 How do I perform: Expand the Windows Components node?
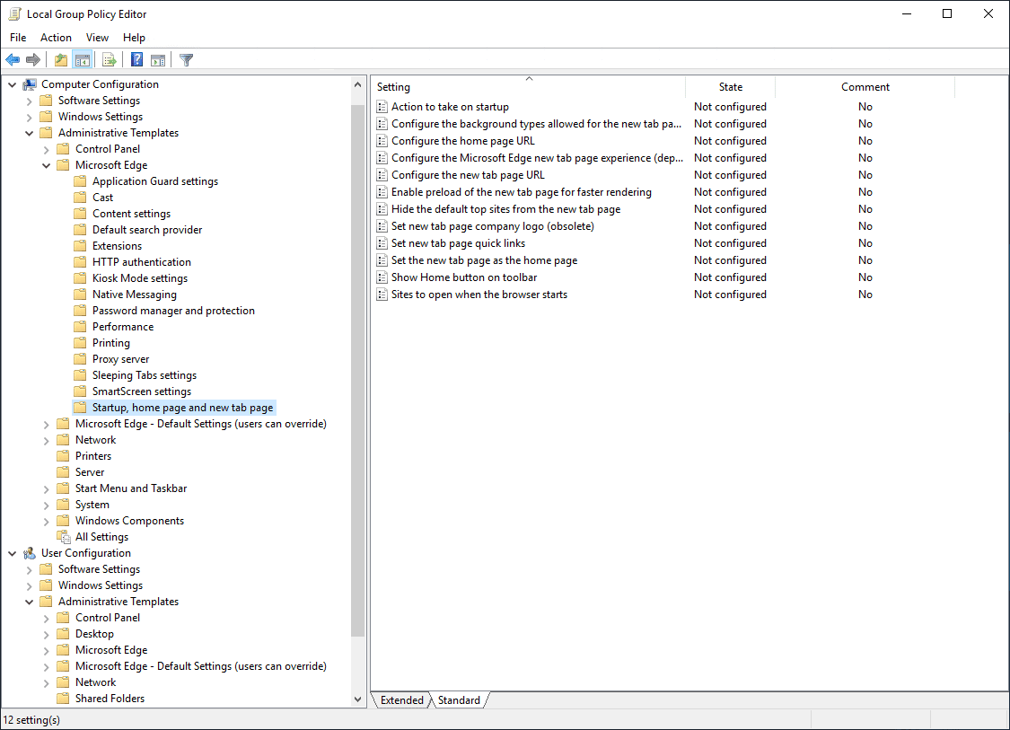coord(47,522)
